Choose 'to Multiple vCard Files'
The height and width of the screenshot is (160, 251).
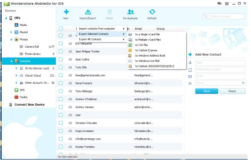click(157, 40)
